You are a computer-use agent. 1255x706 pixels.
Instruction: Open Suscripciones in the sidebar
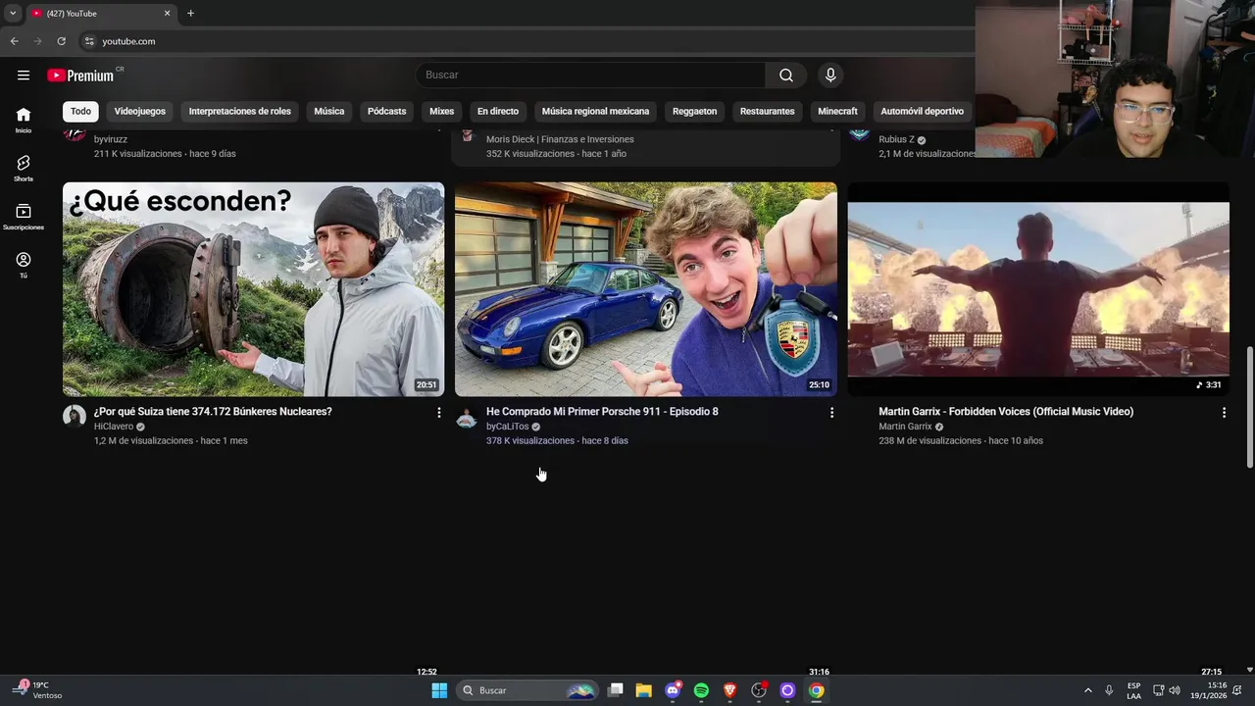[x=24, y=217]
